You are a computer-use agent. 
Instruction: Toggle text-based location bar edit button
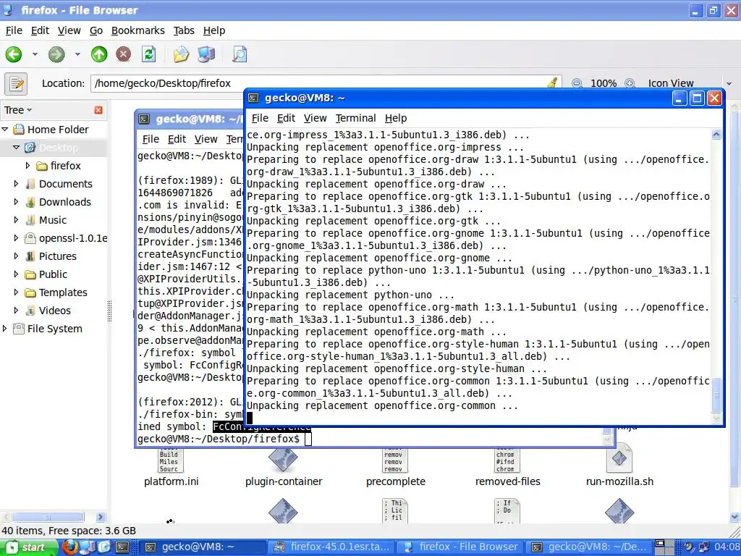(16, 84)
